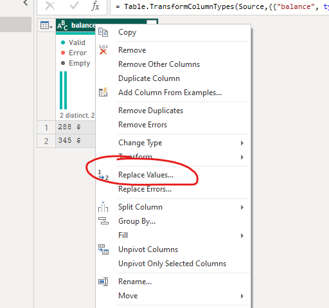Select Copy from context menu
Screen dimensions: 329x308
(x=173, y=32)
